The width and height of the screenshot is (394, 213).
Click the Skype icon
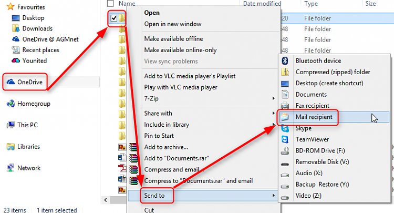click(x=285, y=128)
